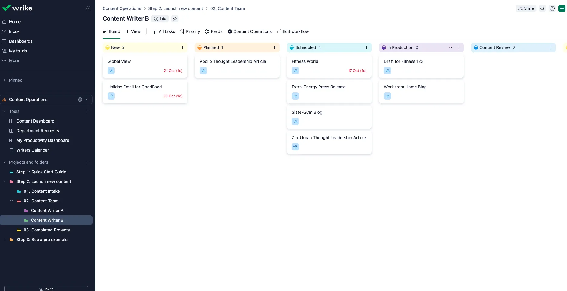The width and height of the screenshot is (567, 291).
Task: Click the Share button
Action: pos(526,8)
